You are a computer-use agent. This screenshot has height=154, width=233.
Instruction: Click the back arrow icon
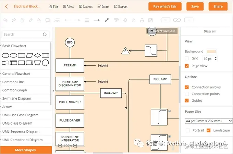tap(7, 7)
